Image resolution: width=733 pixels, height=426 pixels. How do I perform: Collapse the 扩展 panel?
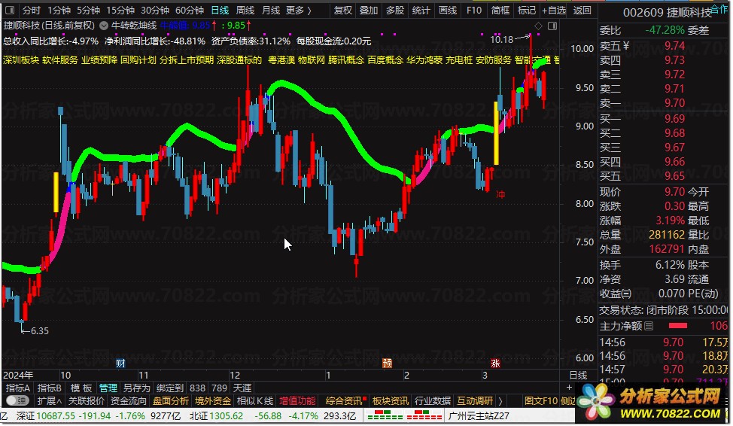pyautogui.click(x=50, y=400)
